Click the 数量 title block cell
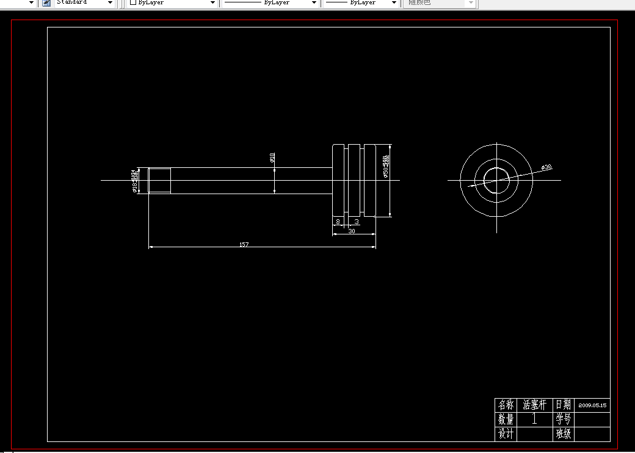Viewport: 635px width, 453px height. [x=506, y=419]
